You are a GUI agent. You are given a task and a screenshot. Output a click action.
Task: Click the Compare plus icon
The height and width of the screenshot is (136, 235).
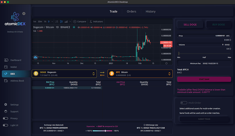75,21
